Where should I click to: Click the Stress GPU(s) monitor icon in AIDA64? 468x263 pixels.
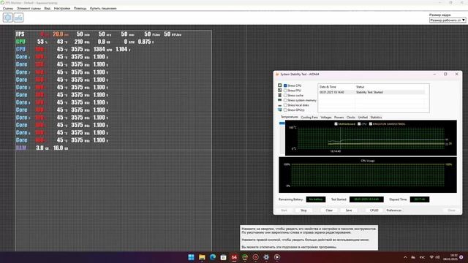pos(279,110)
